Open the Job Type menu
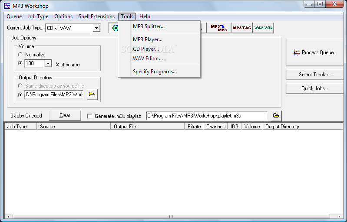 tap(38, 16)
